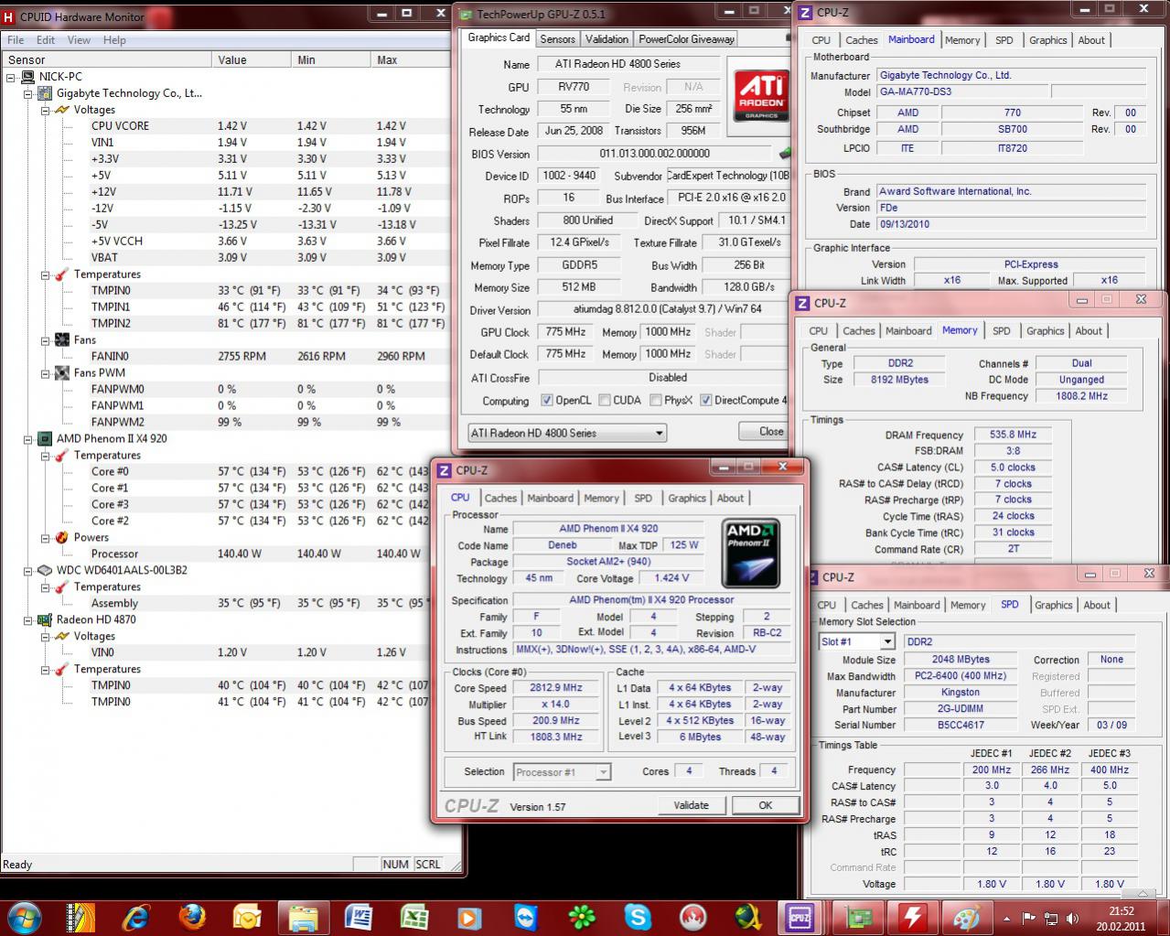Screen dimensions: 1170x936
Task: Click the Radeon HD 4870 card icon in tree
Action: pos(45,619)
